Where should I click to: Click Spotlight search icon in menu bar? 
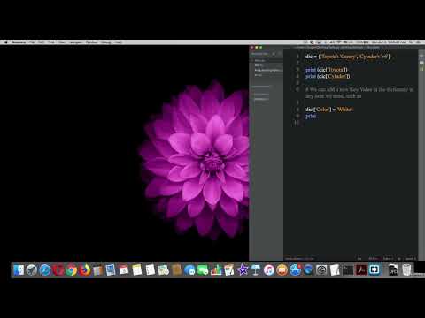click(411, 42)
